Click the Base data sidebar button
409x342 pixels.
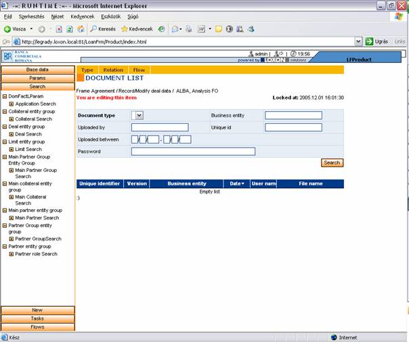37,70
